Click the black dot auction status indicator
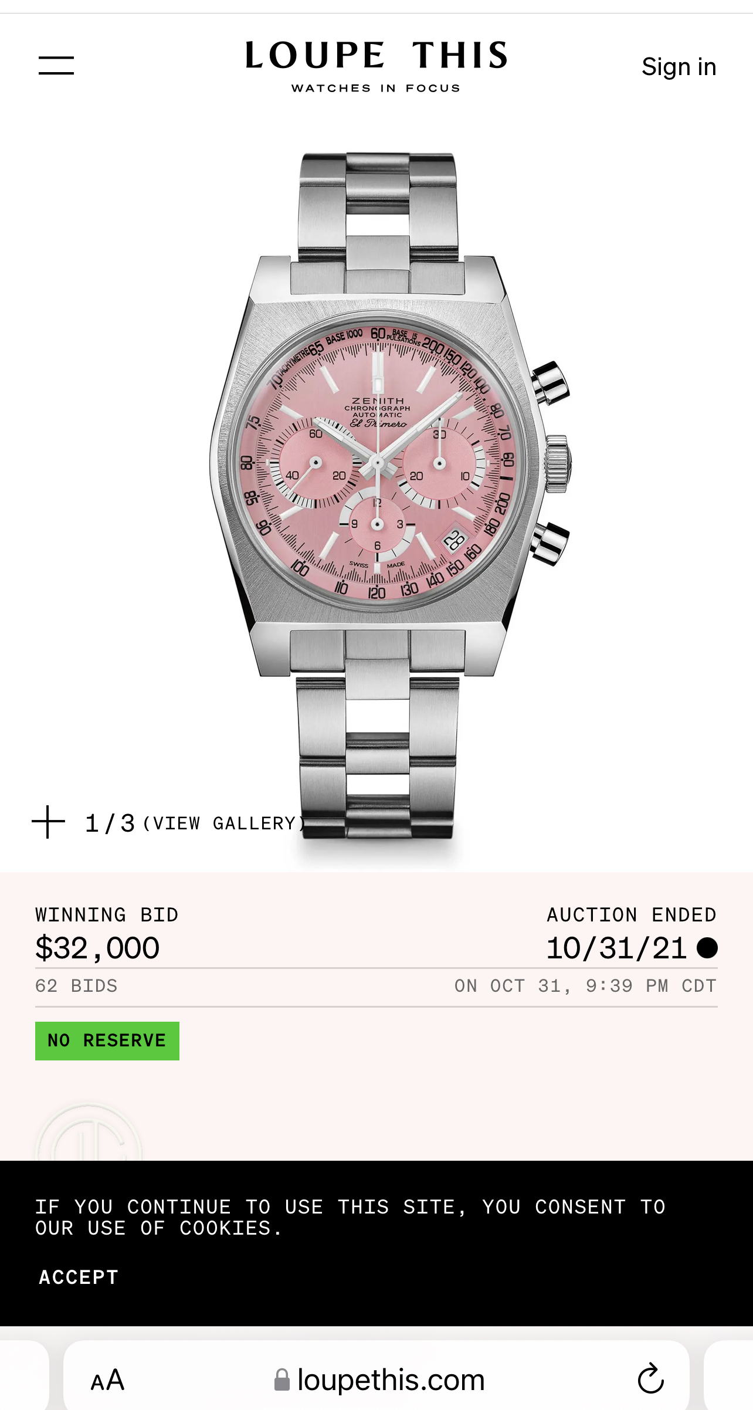 707,948
